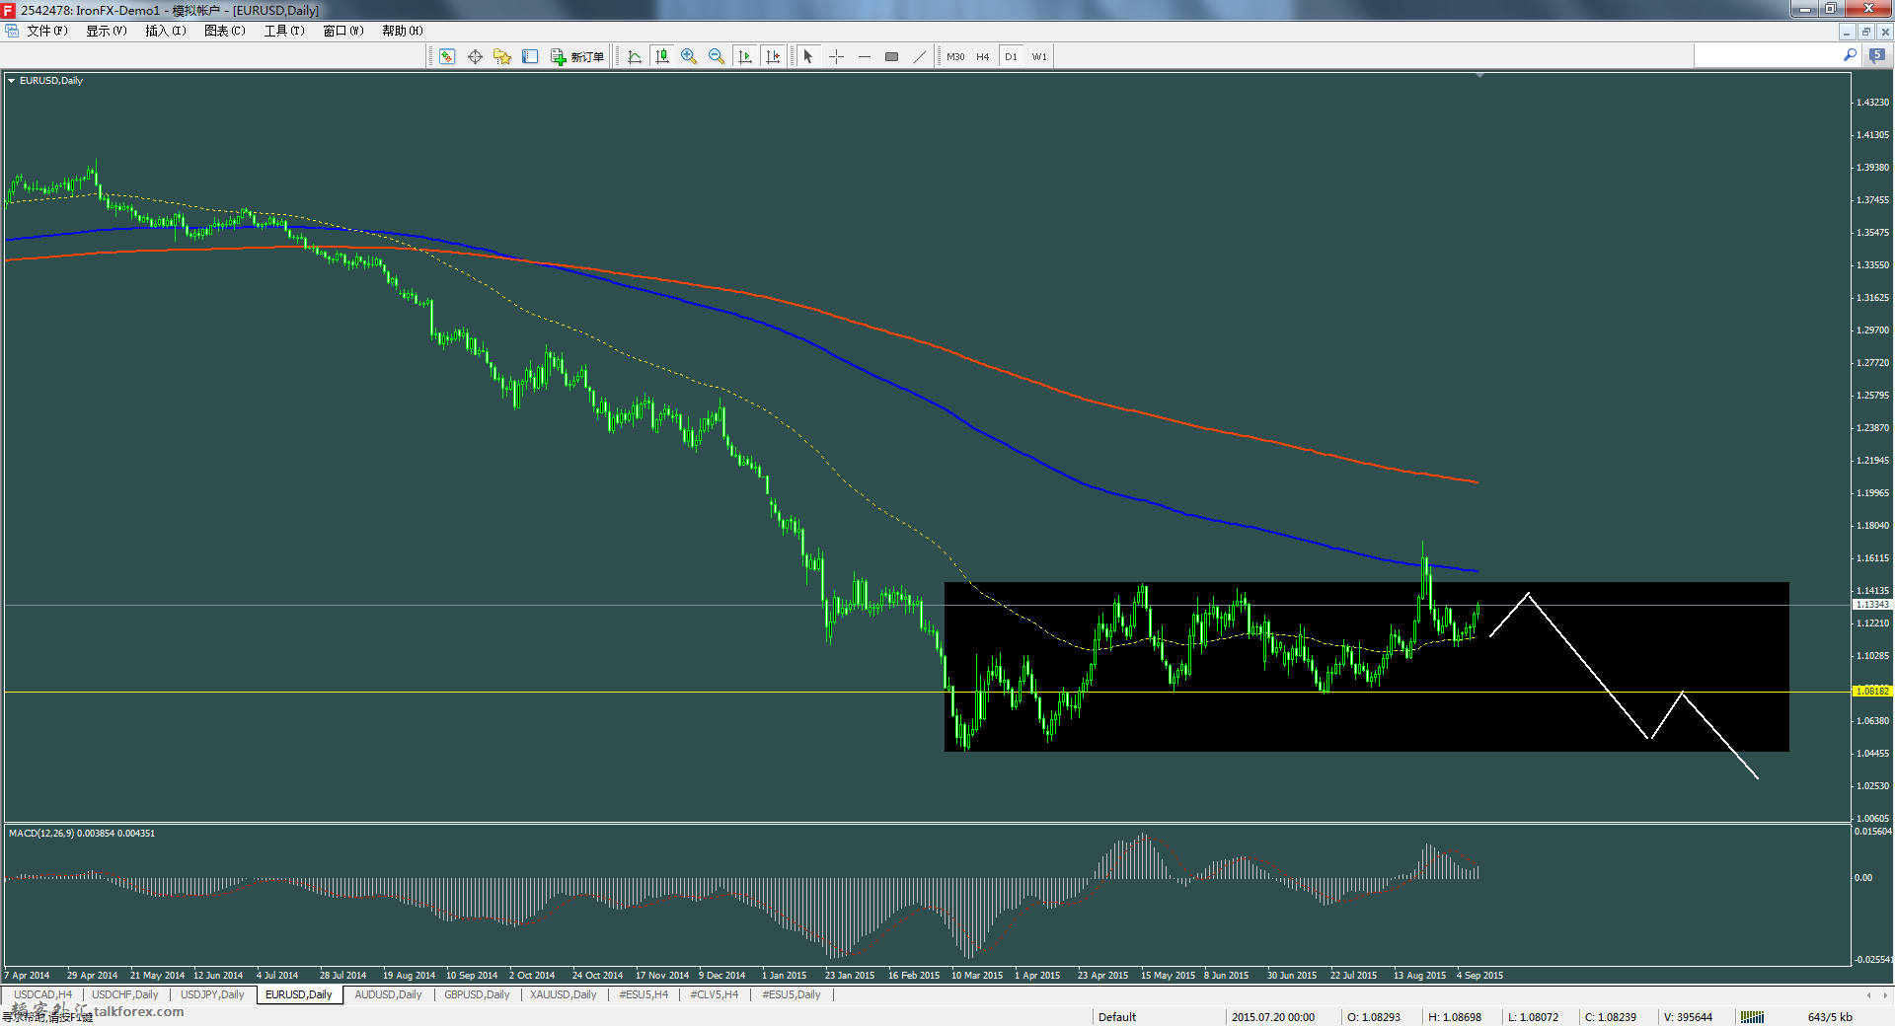Select the horizontal line drawing tool
1895x1026 pixels.
tap(865, 56)
